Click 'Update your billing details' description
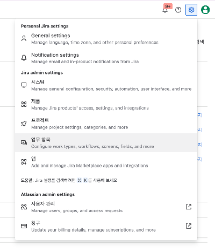Image resolution: width=215 pixels, height=252 pixels. point(94,230)
